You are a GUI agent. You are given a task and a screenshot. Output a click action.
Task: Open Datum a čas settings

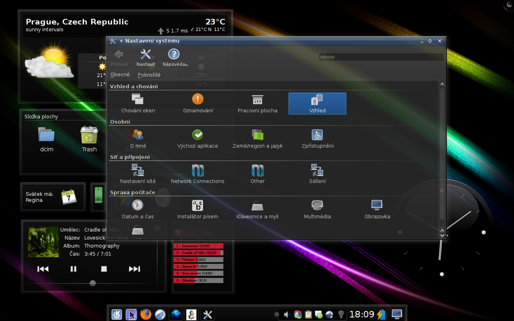click(x=138, y=209)
